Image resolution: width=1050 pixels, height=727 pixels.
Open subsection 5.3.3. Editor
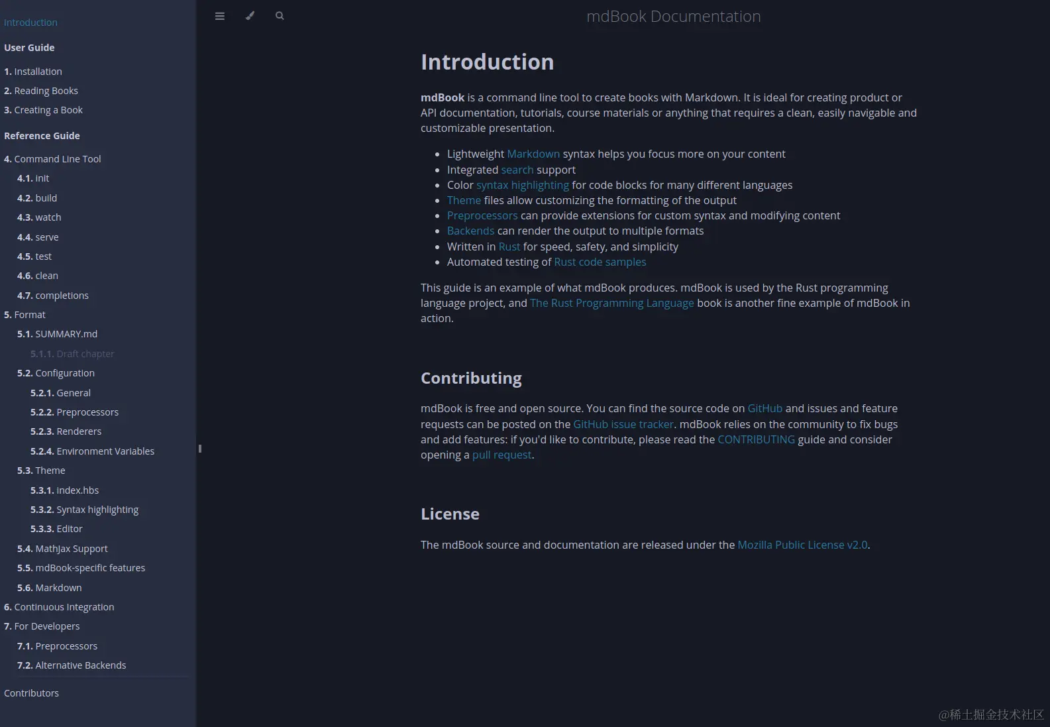point(56,529)
